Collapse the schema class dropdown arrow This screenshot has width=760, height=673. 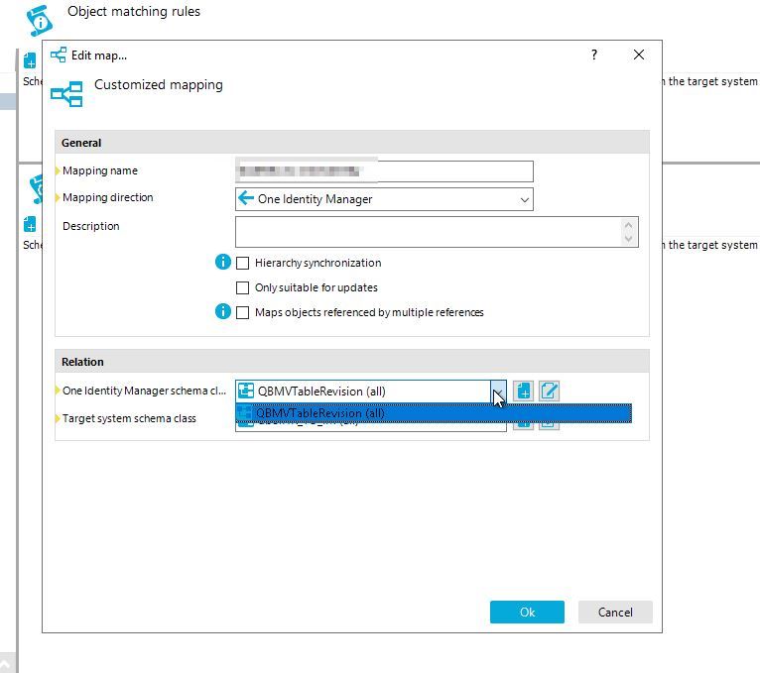tap(498, 392)
